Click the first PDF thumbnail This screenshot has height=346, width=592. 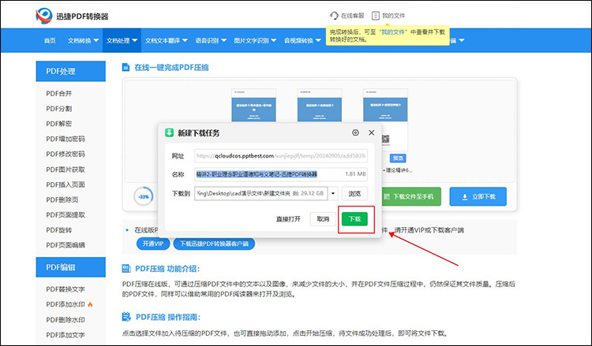pyautogui.click(x=253, y=106)
